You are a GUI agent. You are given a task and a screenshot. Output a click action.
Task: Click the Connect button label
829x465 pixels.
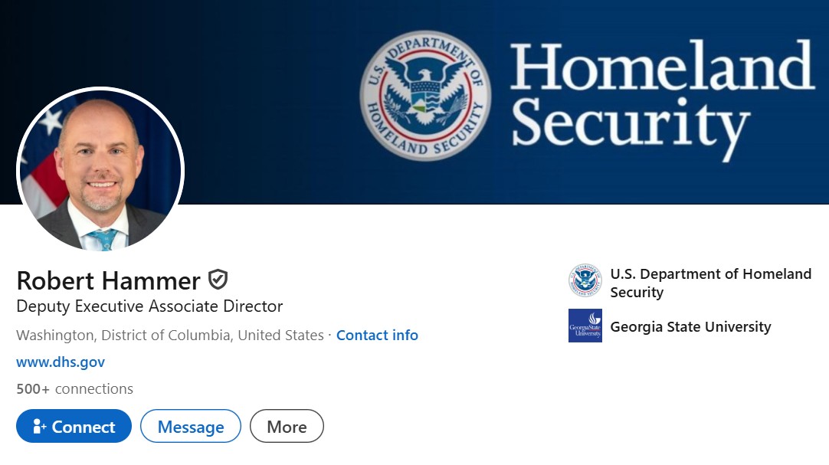[84, 427]
